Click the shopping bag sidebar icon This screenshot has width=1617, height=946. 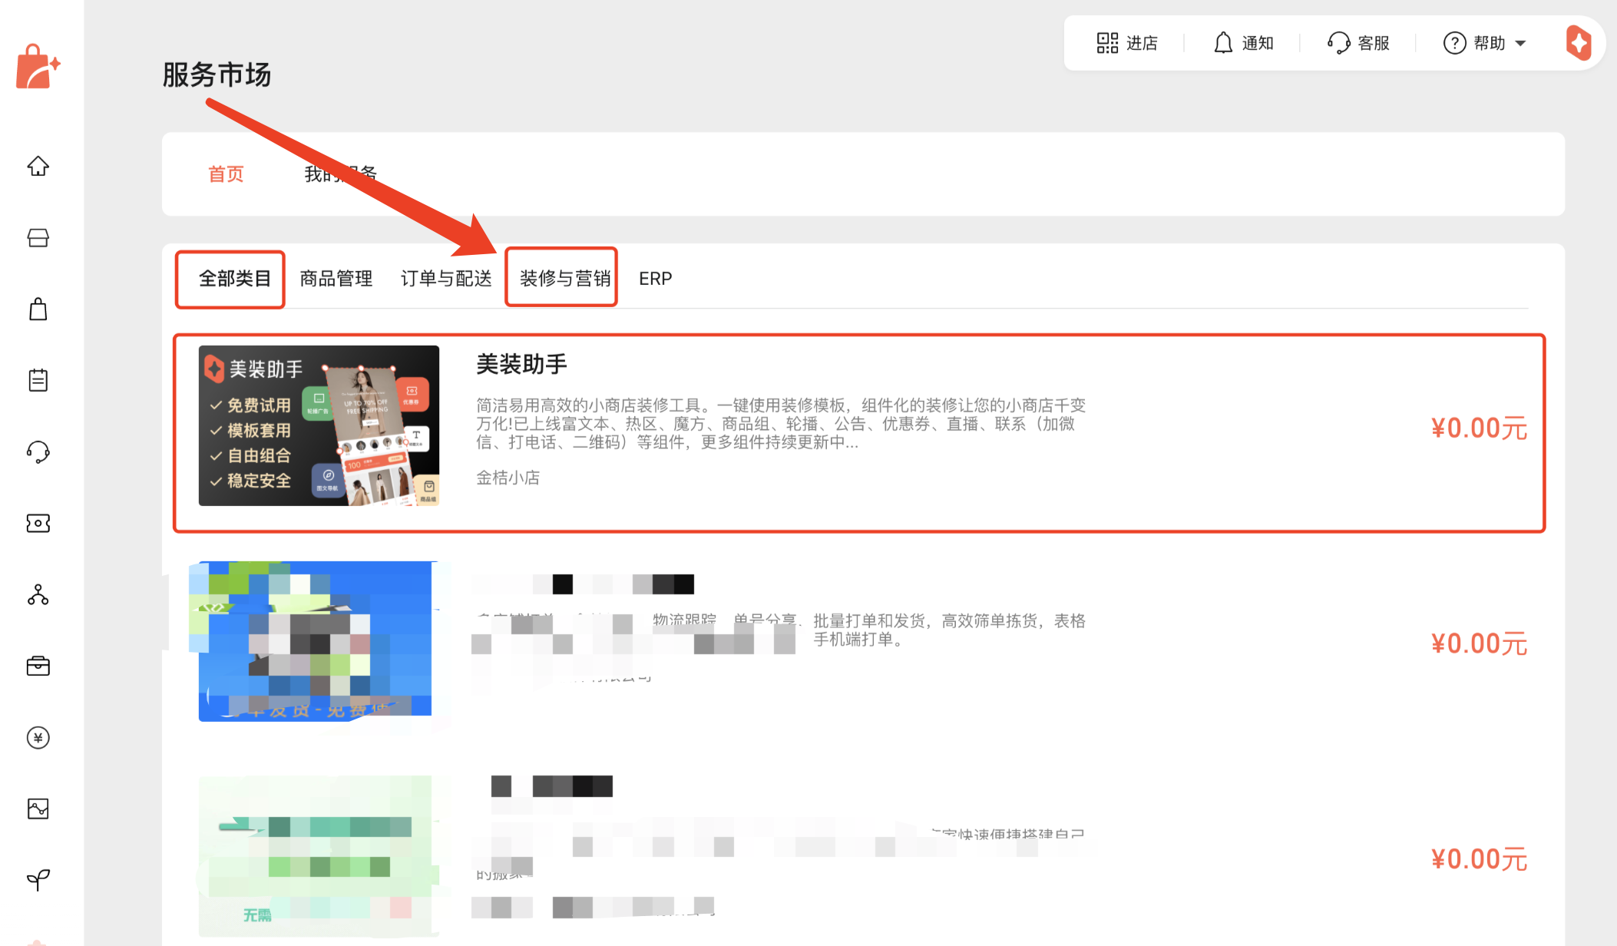(38, 309)
